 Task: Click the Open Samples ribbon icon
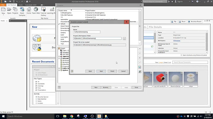[x=22, y=9]
